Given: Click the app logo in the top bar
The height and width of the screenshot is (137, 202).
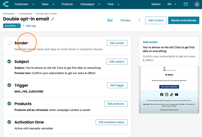Looking at the screenshot, I should [x=6, y=4].
